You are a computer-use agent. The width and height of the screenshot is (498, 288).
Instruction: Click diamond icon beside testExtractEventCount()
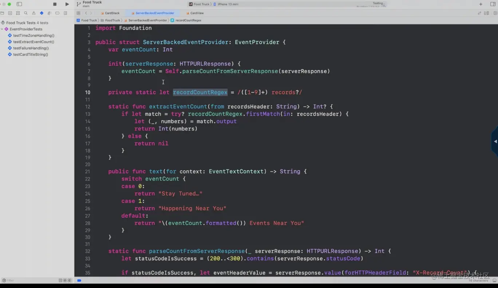point(10,42)
